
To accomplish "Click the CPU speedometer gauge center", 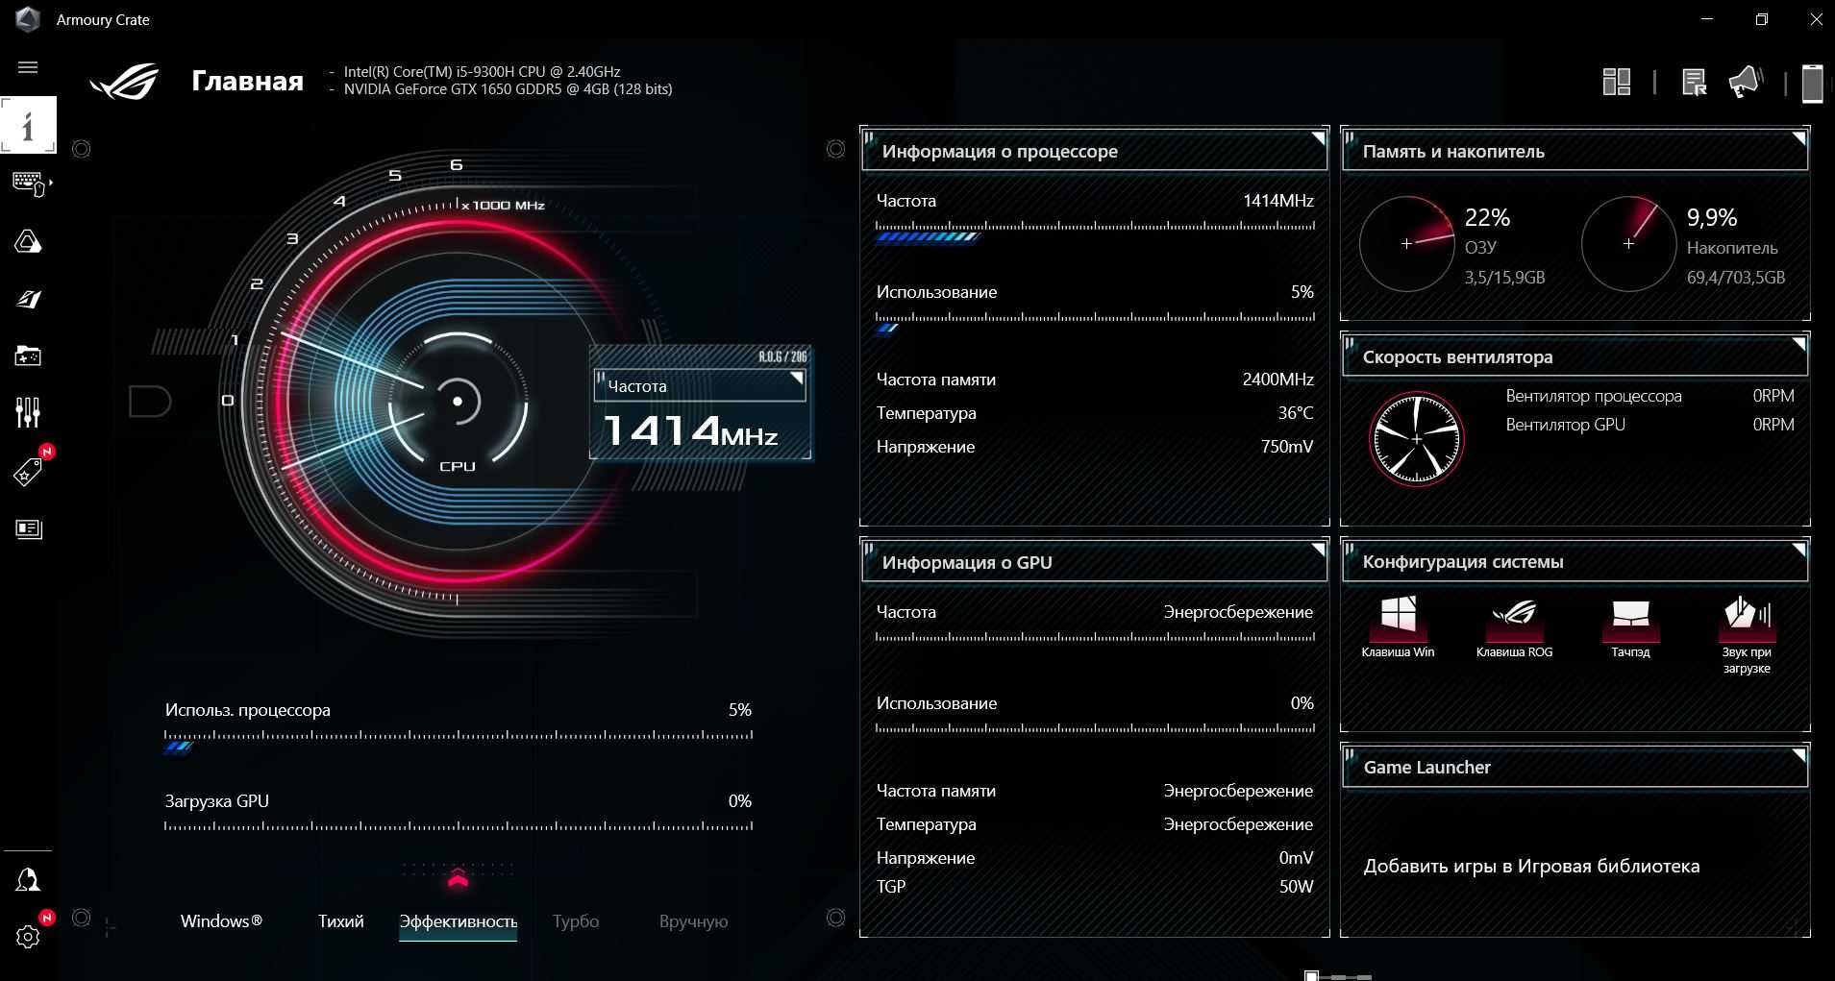I will 458,401.
